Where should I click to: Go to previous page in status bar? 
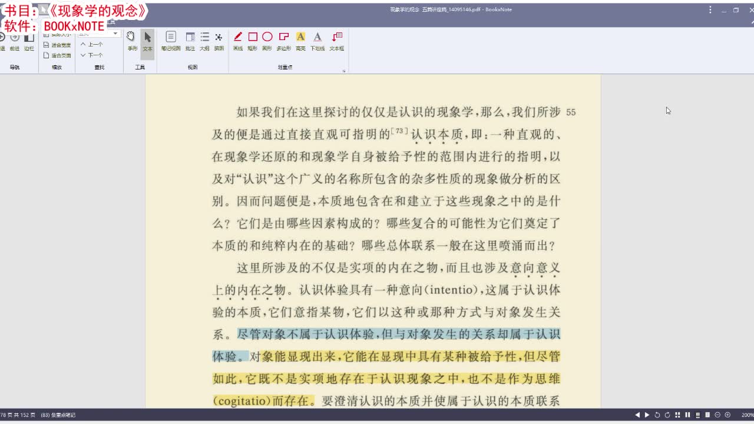coord(637,415)
